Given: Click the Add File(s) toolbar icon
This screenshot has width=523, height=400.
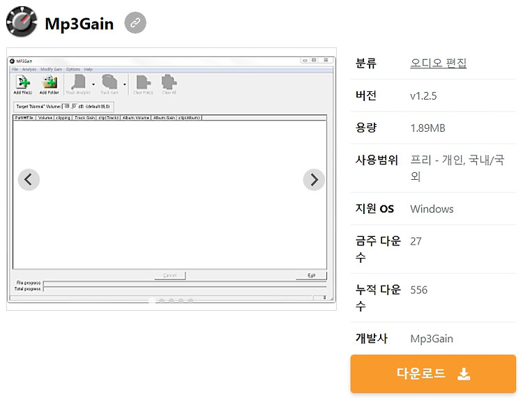Looking at the screenshot, I should tap(23, 84).
